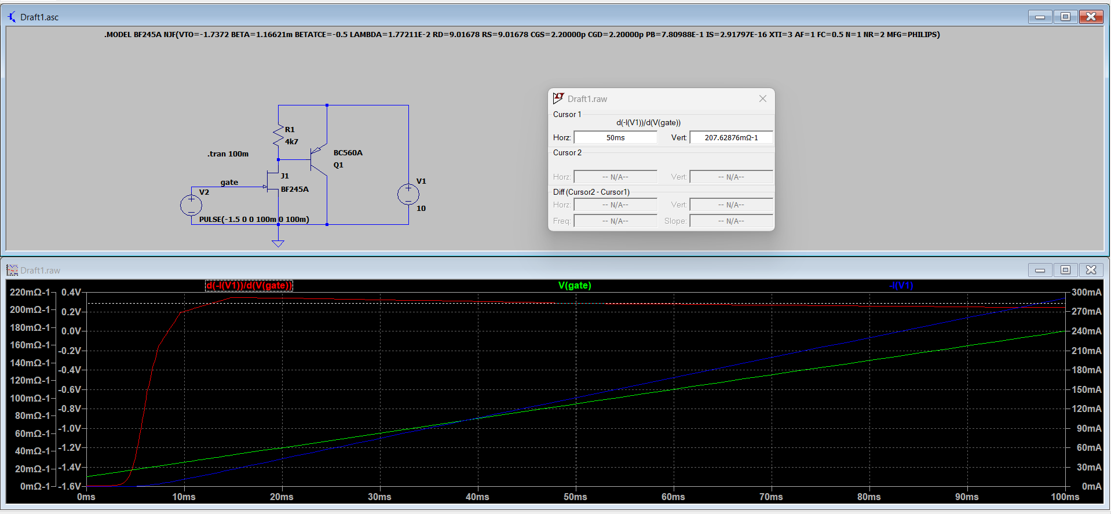Click the LTspice icon in Draft1.asc title bar
Viewport: 1111px width, 514px height.
point(12,17)
